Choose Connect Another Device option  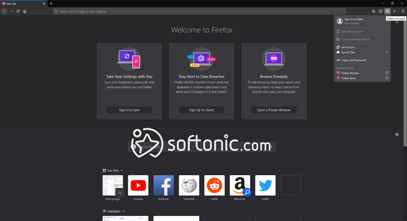pos(362,39)
